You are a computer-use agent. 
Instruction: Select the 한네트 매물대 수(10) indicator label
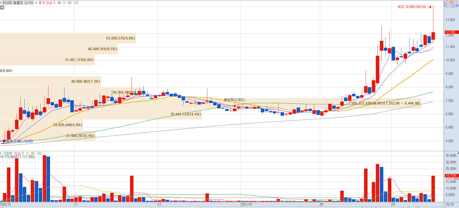click(18, 3)
